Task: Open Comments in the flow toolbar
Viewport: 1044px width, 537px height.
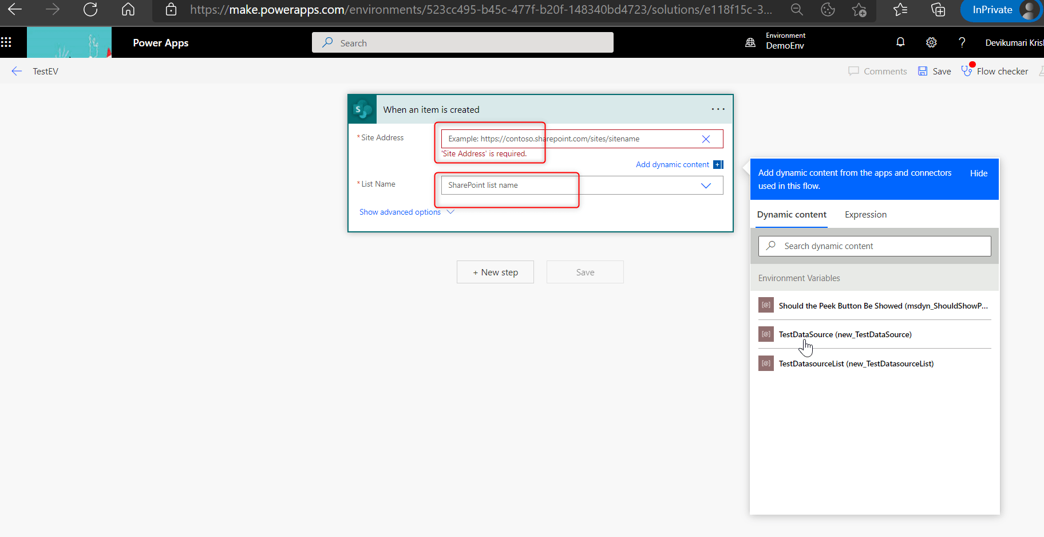Action: click(x=877, y=71)
